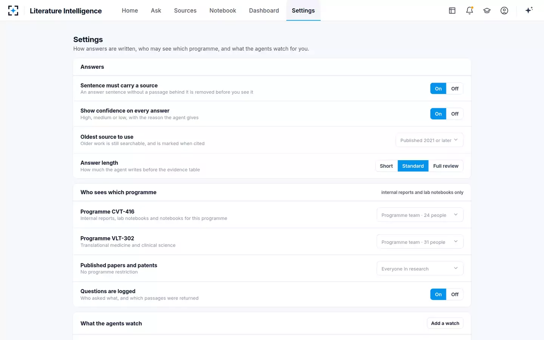The image size is (544, 340).
Task: Click the Oldest source to use label
Action: pos(107,137)
